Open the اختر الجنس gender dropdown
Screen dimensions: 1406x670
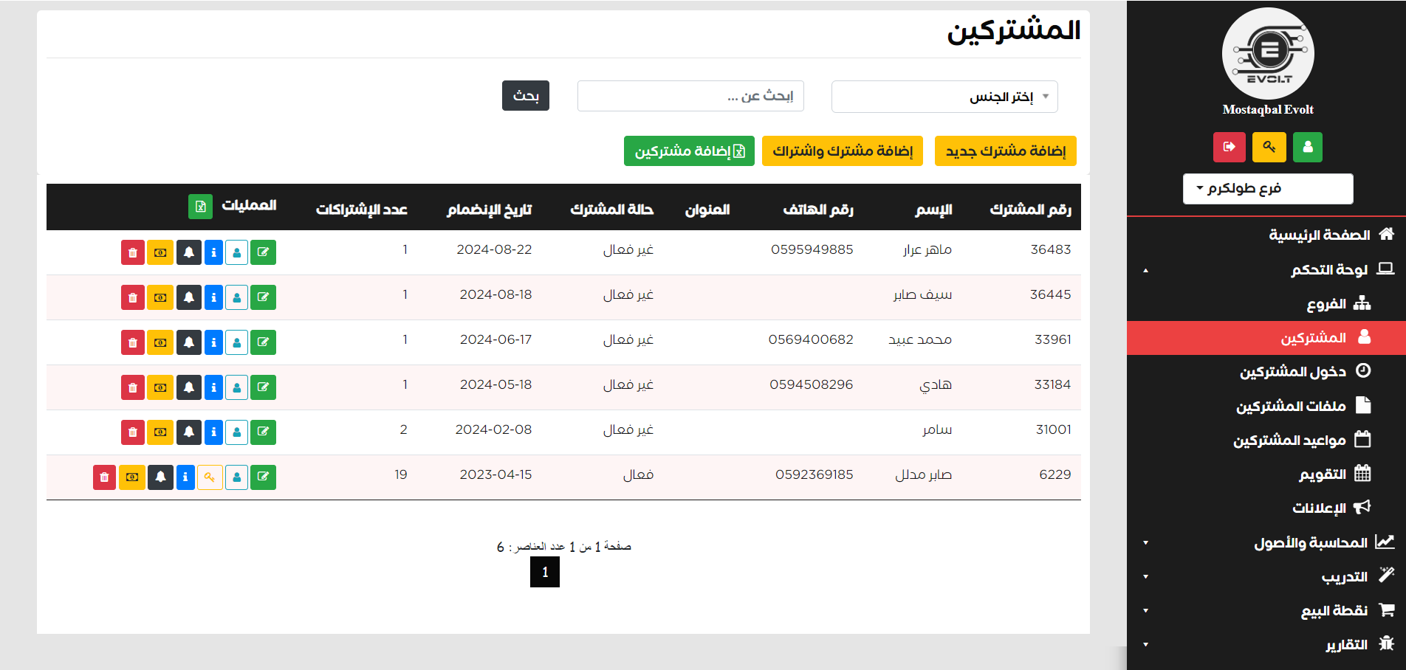pos(944,97)
